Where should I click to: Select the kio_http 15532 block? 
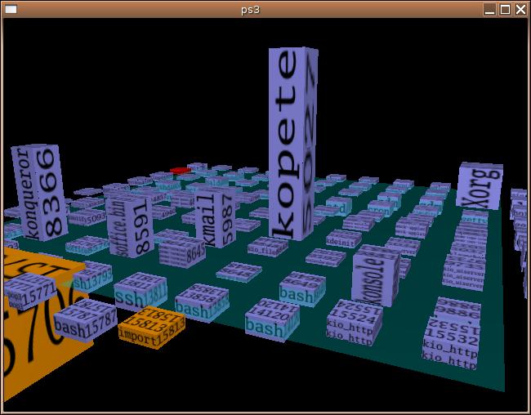click(x=451, y=335)
